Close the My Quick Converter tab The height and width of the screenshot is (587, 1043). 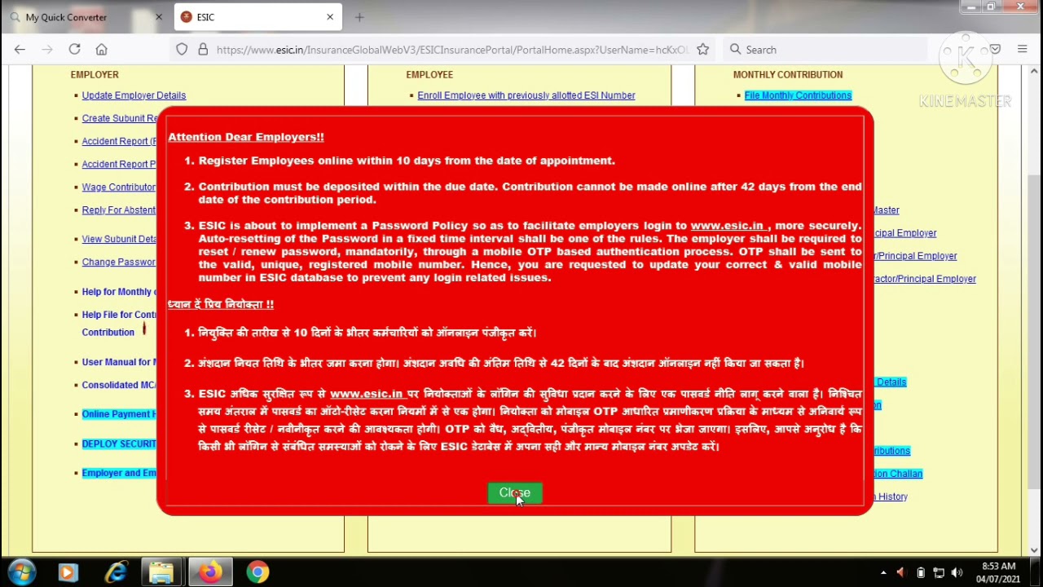(x=159, y=17)
